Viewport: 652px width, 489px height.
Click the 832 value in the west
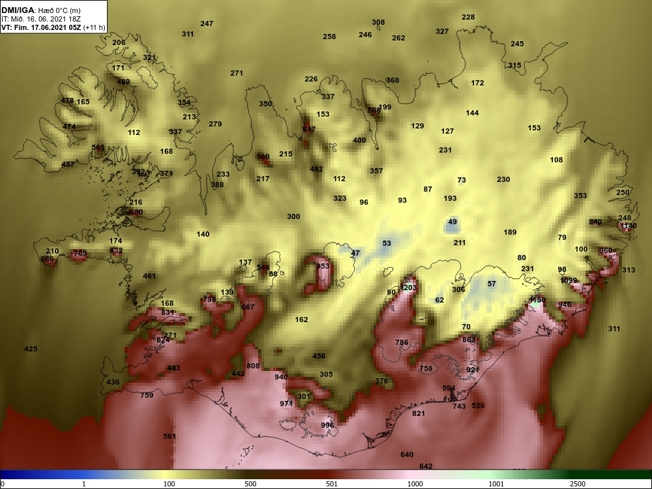click(x=116, y=250)
